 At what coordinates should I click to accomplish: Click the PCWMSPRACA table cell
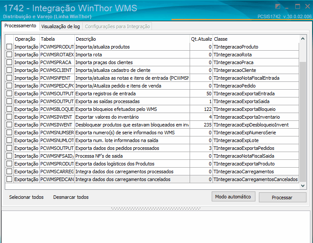tap(57, 62)
